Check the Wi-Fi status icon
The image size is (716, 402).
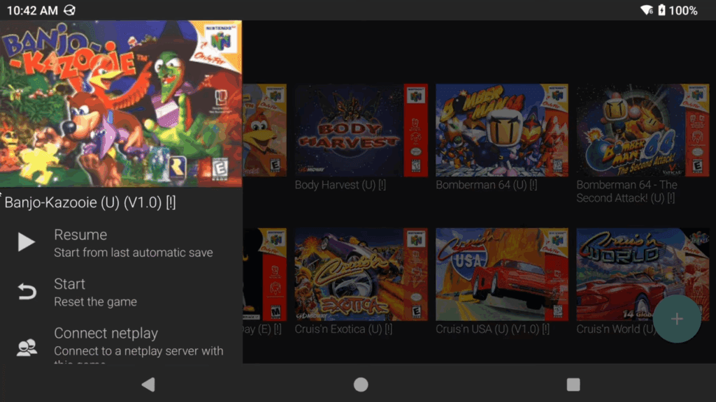pyautogui.click(x=647, y=10)
